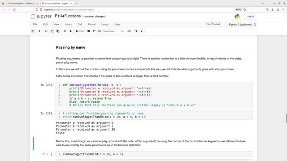Image resolution: width=287 pixels, height=161 pixels.
Task: Open the Firefox hamburger menu
Action: click(x=283, y=9)
